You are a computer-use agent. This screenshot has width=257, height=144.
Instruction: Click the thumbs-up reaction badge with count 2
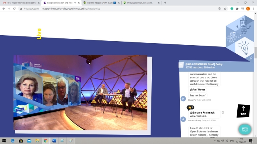(190, 107)
